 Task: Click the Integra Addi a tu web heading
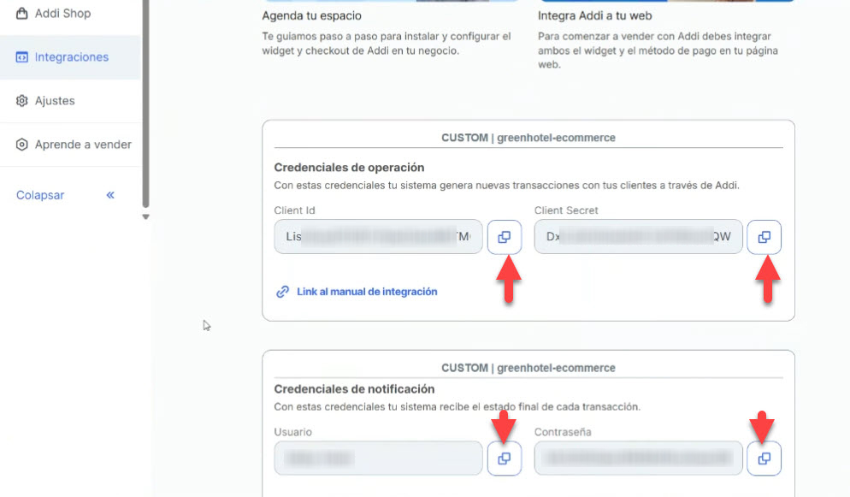tap(594, 15)
